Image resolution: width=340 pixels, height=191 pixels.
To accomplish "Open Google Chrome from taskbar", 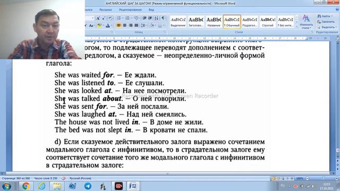I will (x=26, y=186).
